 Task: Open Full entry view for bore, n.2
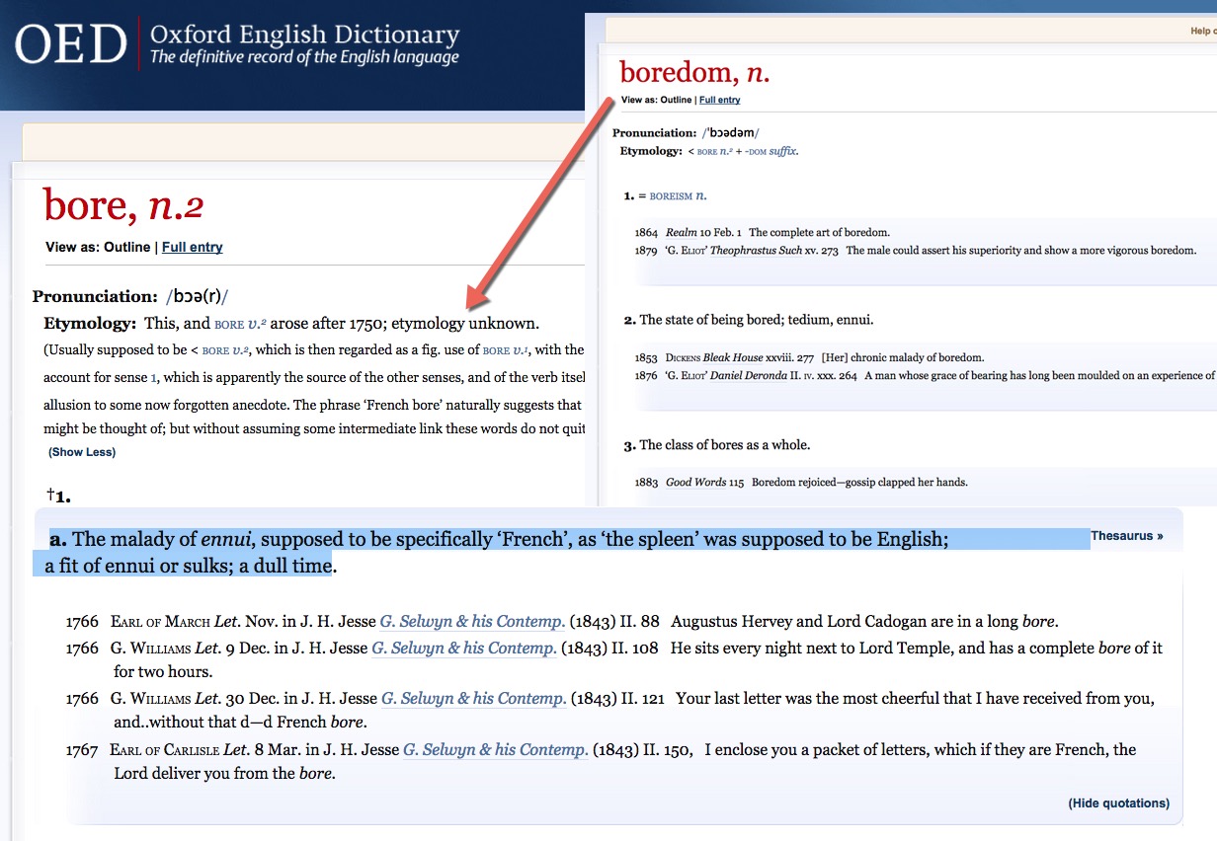193,247
